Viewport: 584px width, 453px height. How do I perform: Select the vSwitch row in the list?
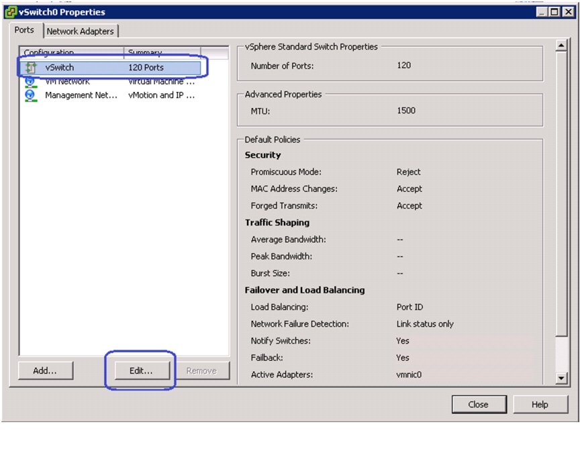point(111,68)
